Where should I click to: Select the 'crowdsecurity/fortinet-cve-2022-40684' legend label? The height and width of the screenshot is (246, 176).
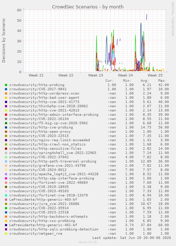[x=49, y=183]
